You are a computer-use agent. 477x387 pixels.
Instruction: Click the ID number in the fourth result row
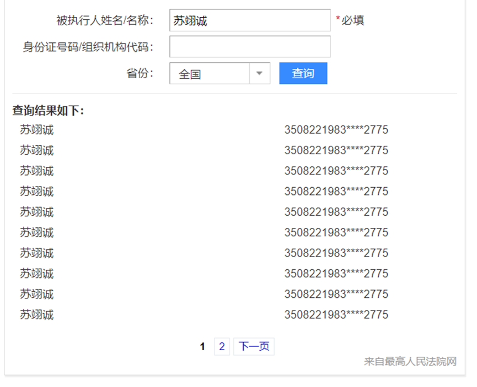click(336, 192)
